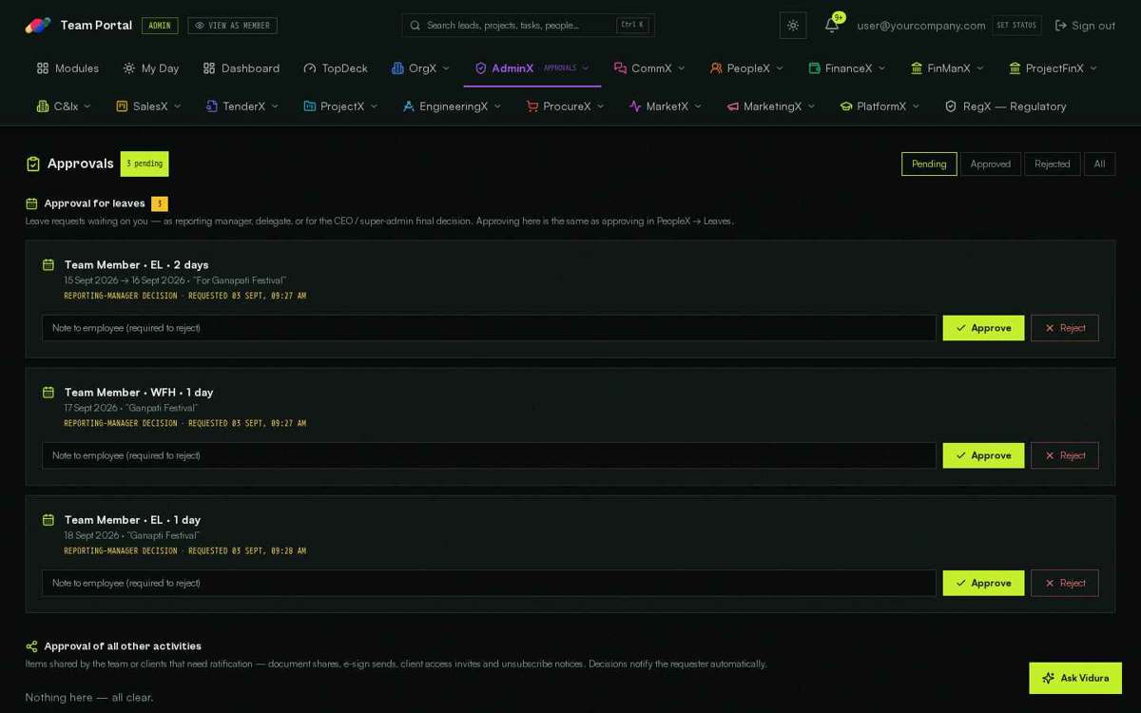
Task: Click the TopDeck gauge icon
Action: pyautogui.click(x=310, y=68)
